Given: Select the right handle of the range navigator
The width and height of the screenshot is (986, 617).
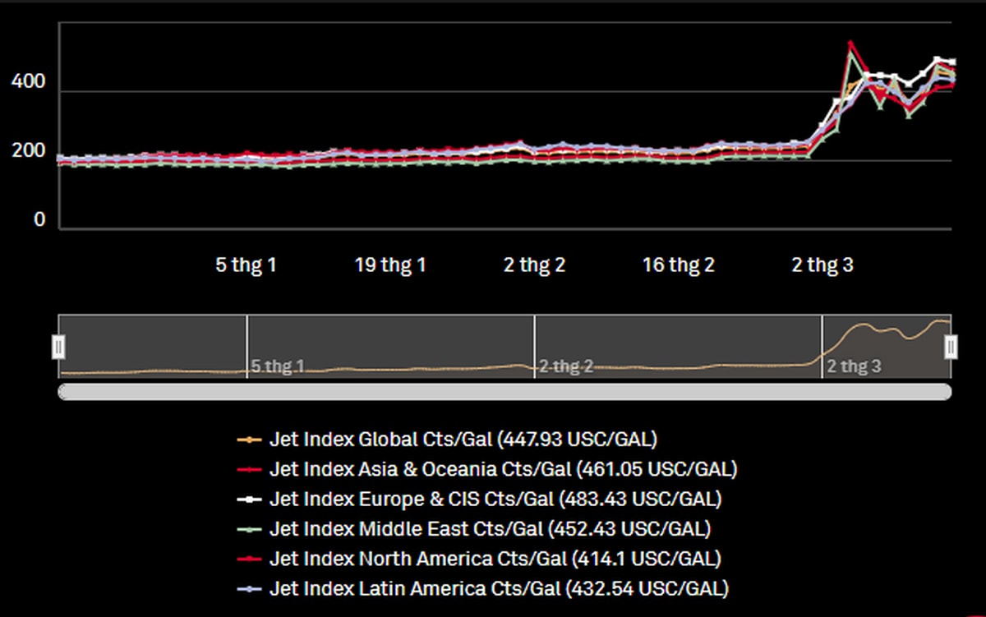Looking at the screenshot, I should click(951, 347).
